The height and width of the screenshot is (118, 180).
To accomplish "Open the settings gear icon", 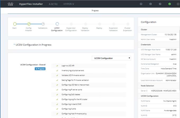I will click(178, 4).
